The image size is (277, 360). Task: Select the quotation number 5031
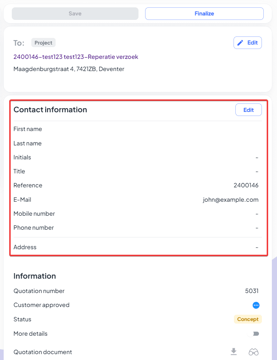tap(252, 291)
